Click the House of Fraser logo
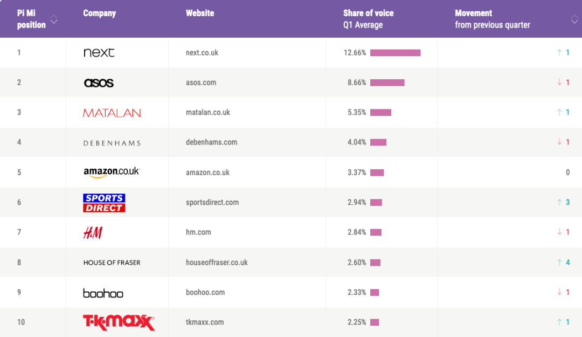Viewport: 582px width, 337px height. pos(112,263)
